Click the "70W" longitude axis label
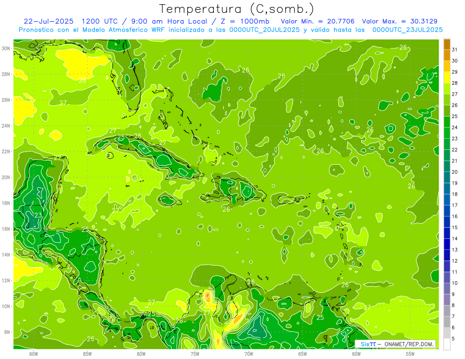465x359 pixels. [249, 354]
